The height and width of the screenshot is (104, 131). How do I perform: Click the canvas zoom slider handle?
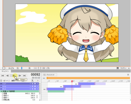[x=22, y=68]
